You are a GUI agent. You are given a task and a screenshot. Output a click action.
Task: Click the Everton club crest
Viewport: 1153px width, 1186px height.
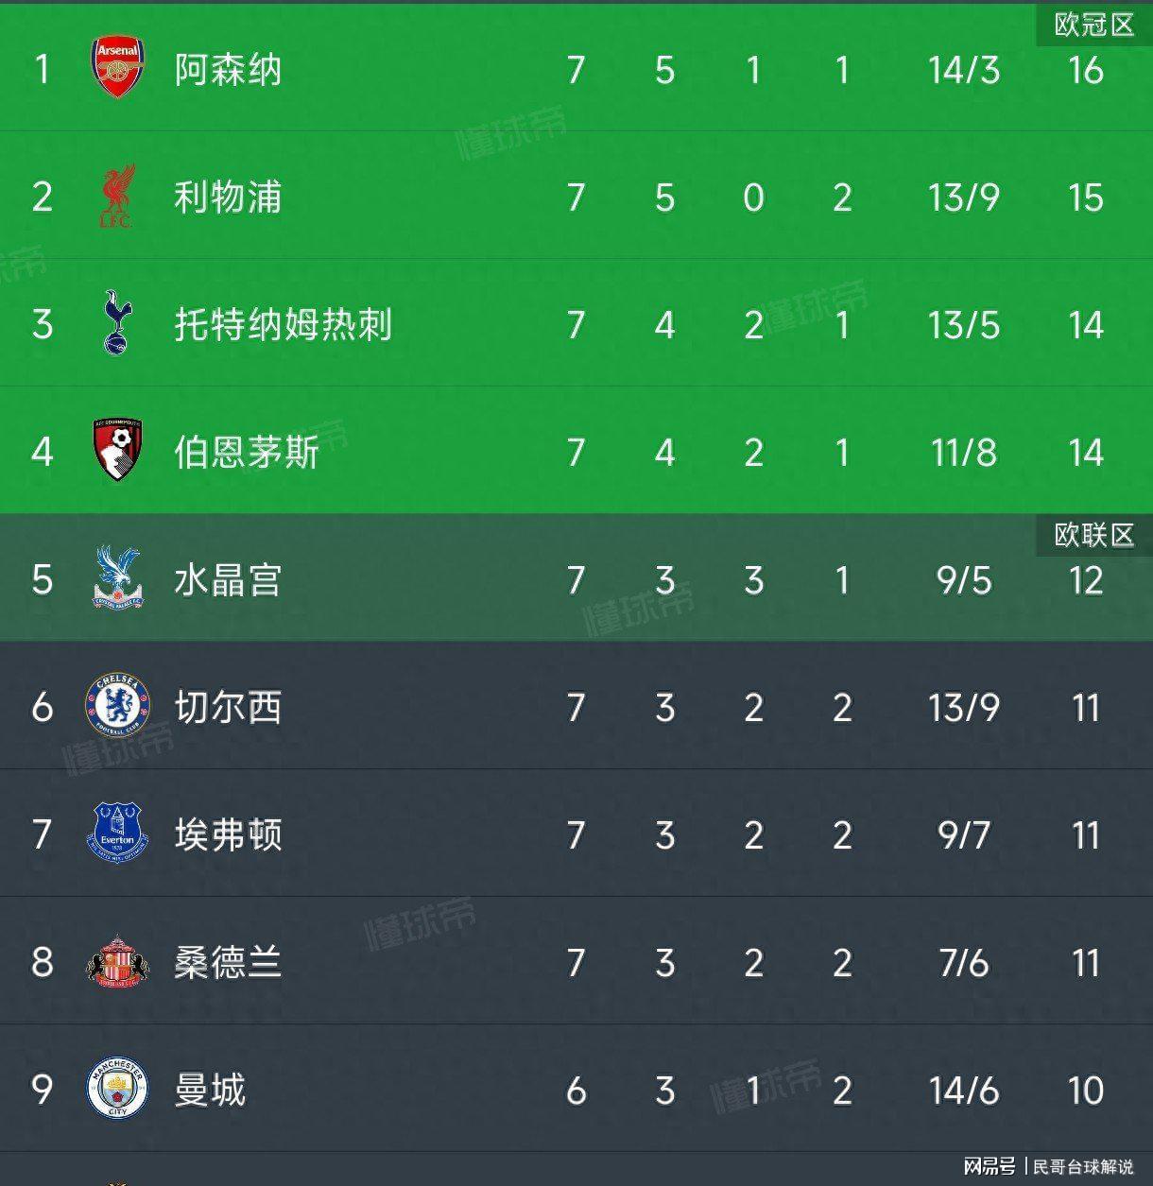(x=117, y=834)
